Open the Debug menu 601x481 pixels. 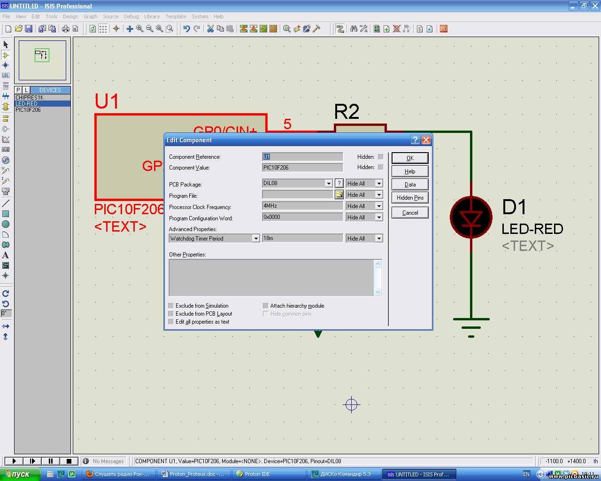click(131, 16)
